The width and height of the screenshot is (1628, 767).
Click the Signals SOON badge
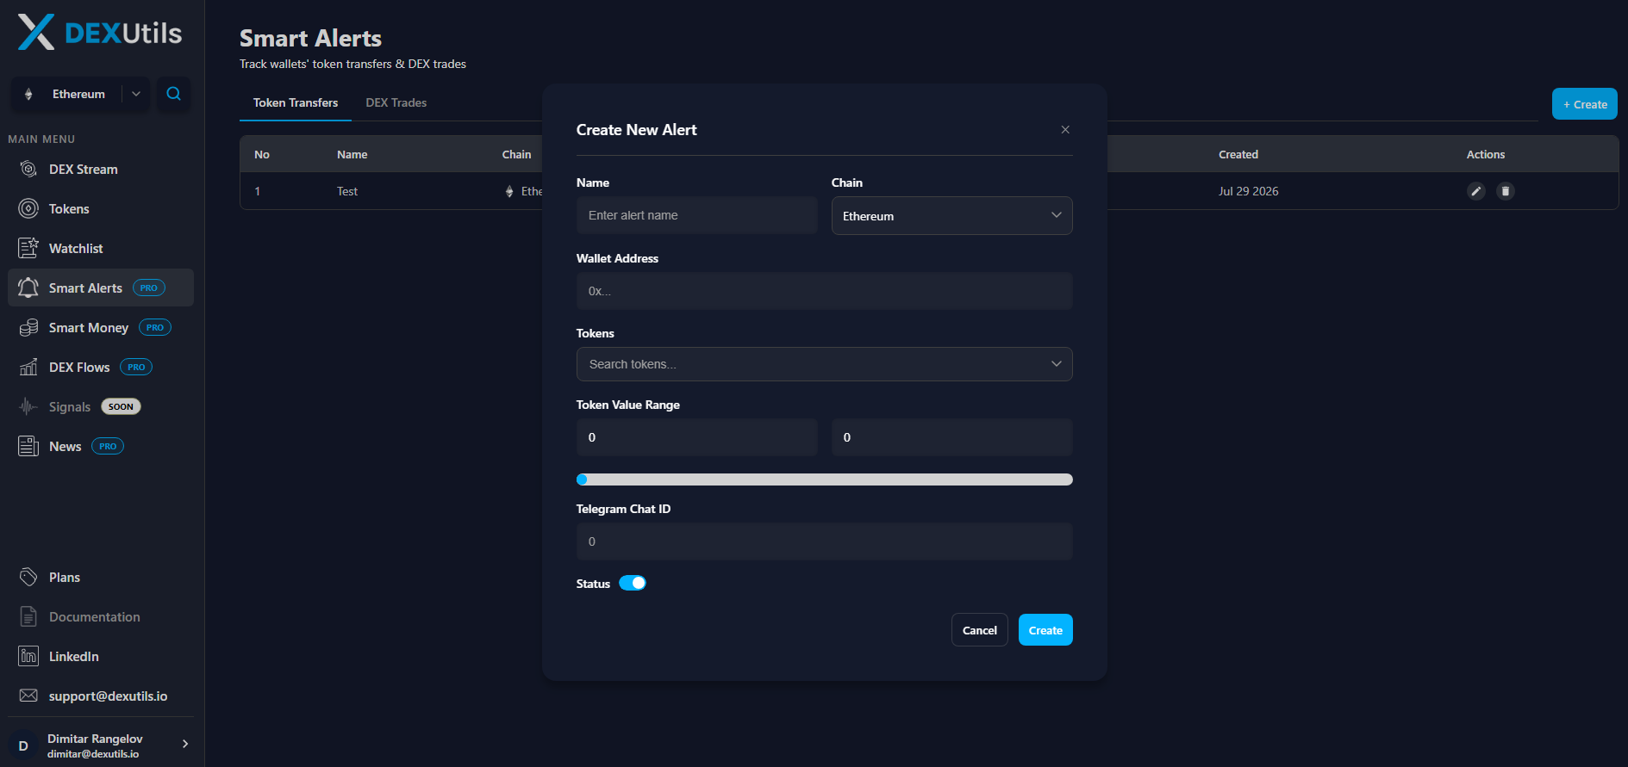(121, 406)
